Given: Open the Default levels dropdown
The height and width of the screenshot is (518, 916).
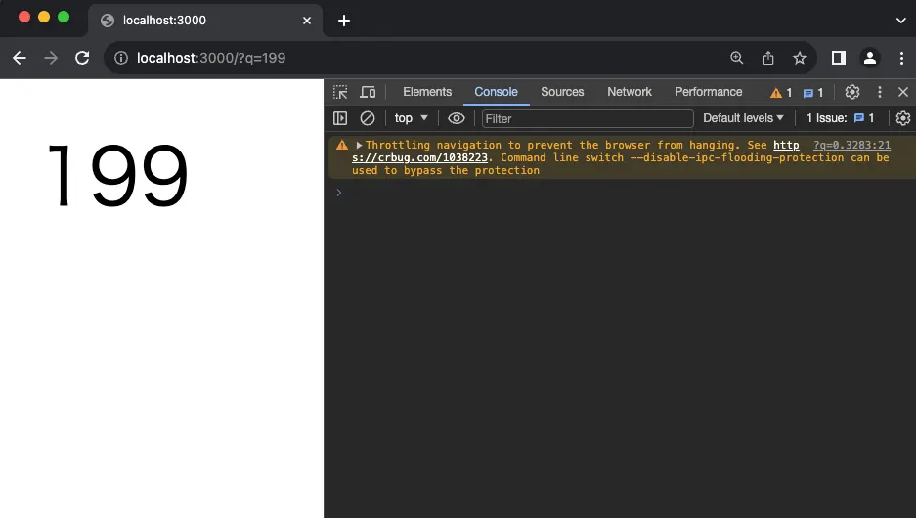Looking at the screenshot, I should pos(743,118).
